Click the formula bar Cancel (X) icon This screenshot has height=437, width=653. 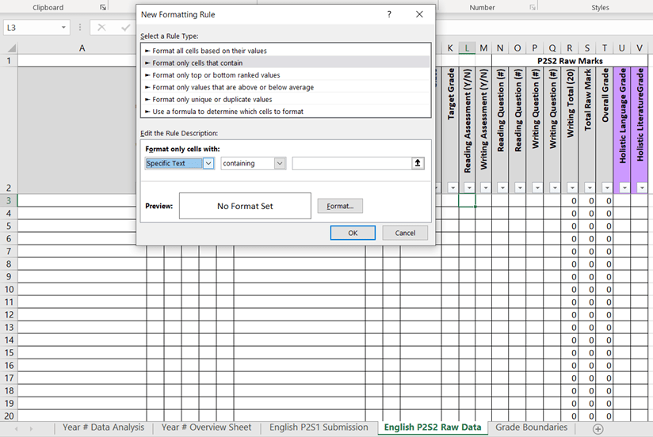(x=101, y=28)
